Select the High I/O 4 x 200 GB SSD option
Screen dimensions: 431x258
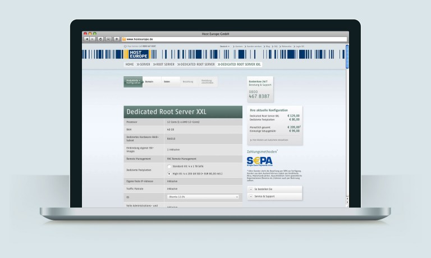click(169, 174)
